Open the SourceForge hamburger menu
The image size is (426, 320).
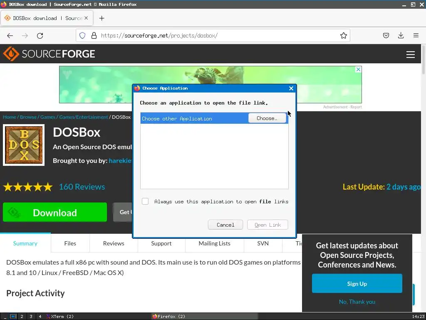pos(410,55)
